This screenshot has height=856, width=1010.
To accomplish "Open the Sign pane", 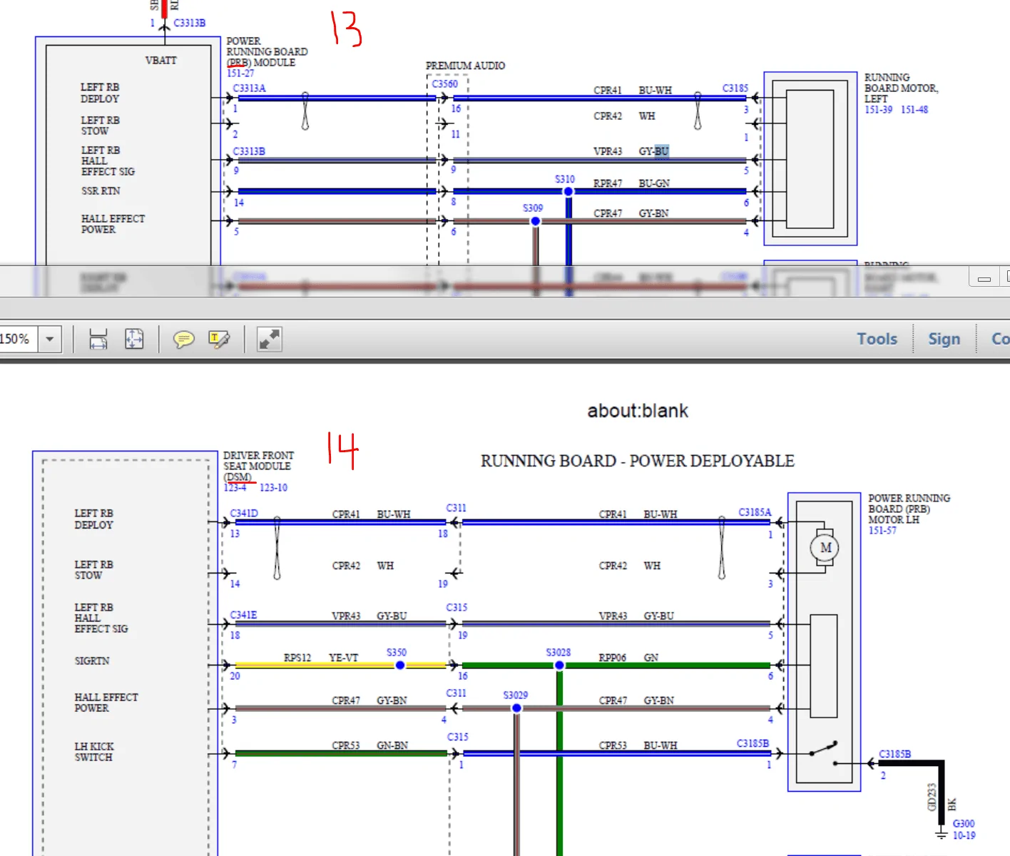I will pyautogui.click(x=944, y=339).
